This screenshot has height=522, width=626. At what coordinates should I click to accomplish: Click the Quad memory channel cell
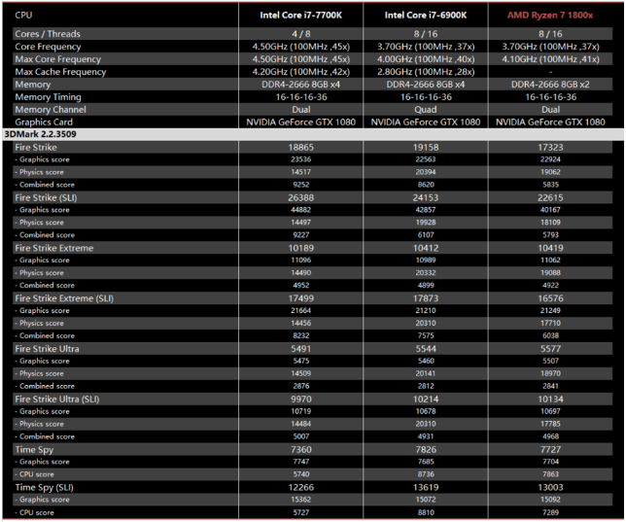click(426, 110)
